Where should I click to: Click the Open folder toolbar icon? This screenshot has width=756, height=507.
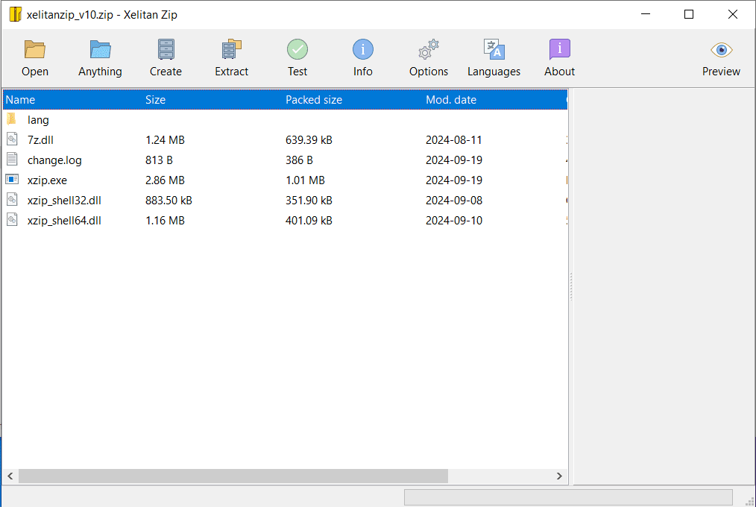pos(35,49)
